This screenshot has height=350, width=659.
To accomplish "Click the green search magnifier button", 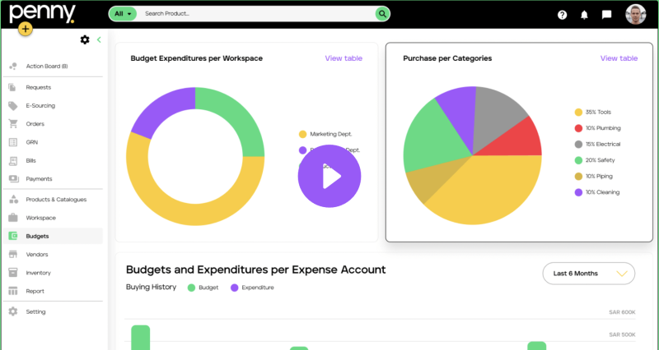I will tap(382, 14).
